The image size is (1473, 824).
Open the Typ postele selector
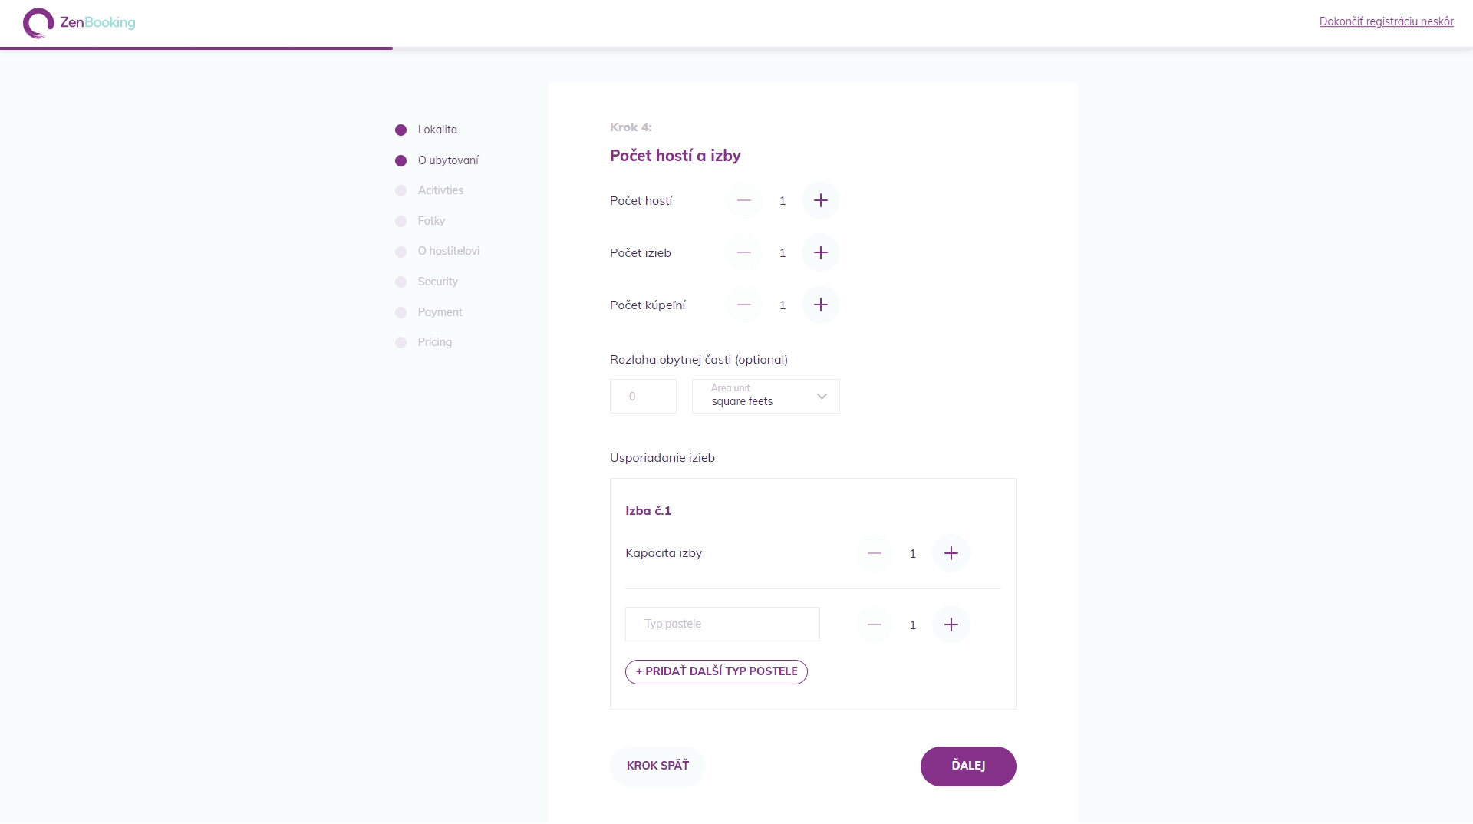[723, 624]
